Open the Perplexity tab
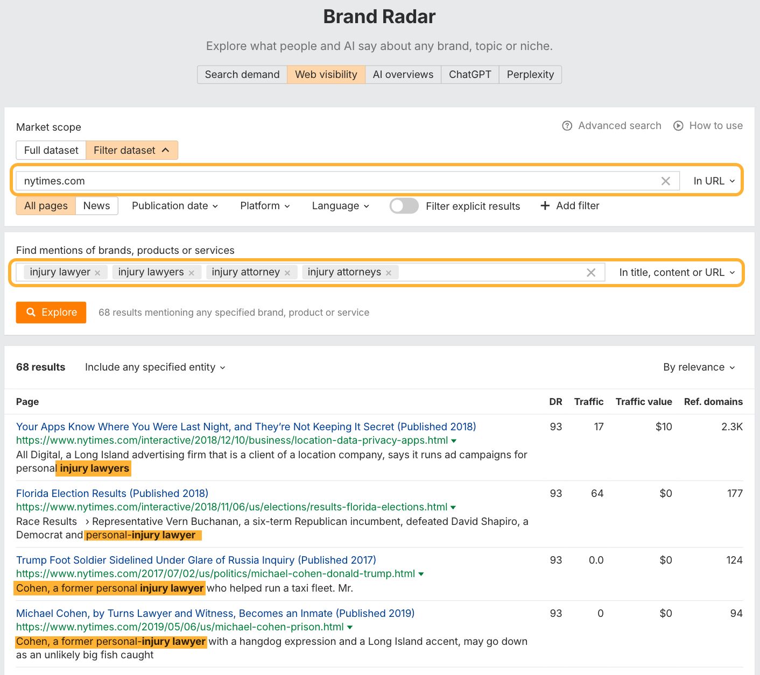Viewport: 760px width, 675px height. click(x=530, y=75)
